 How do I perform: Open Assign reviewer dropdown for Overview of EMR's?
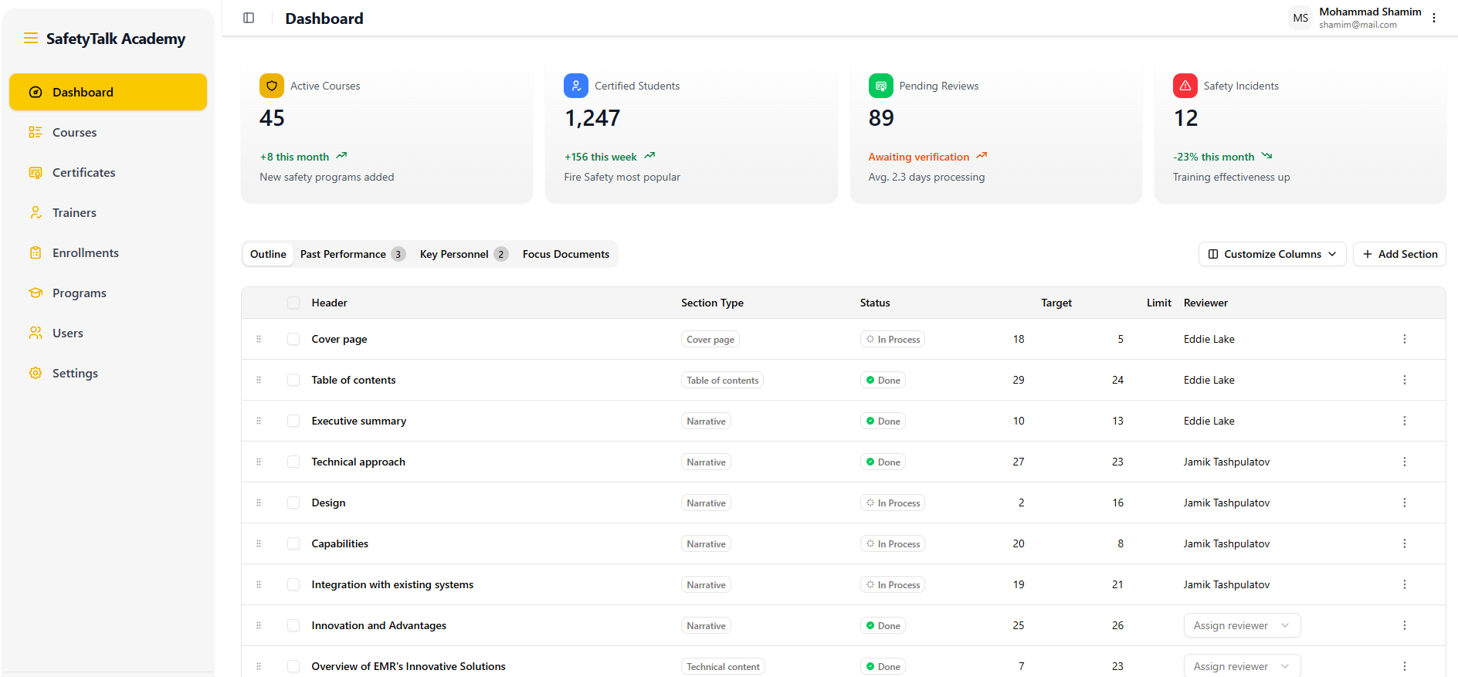1242,665
